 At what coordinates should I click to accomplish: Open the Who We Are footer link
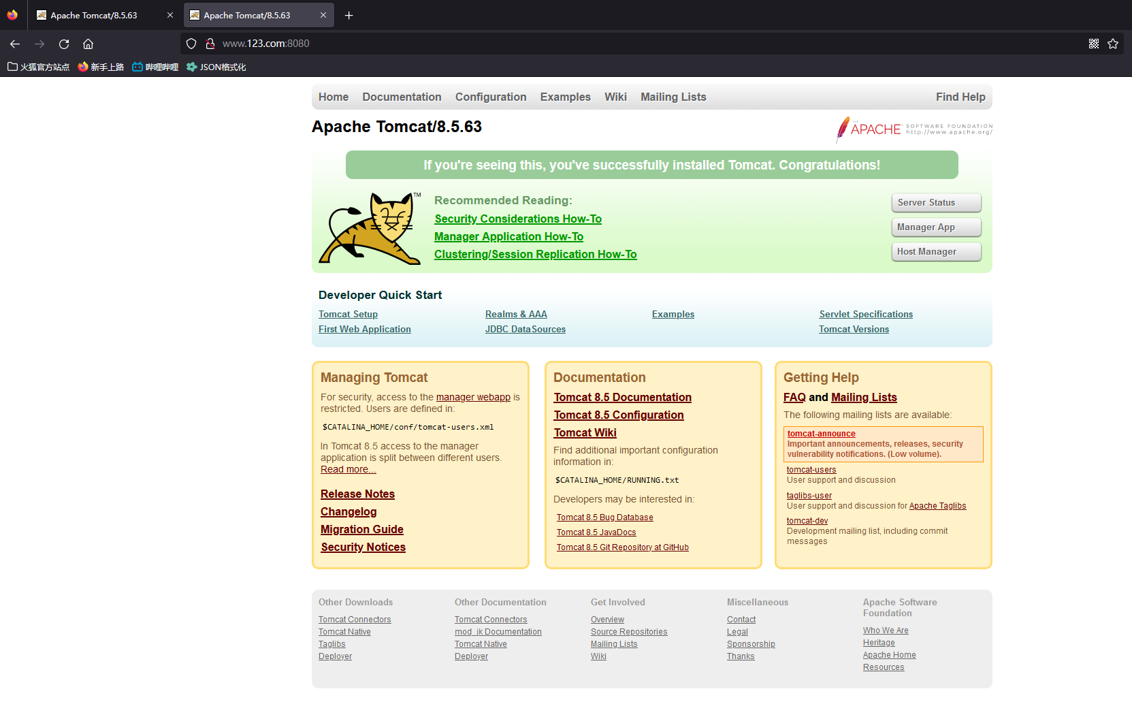coord(886,631)
